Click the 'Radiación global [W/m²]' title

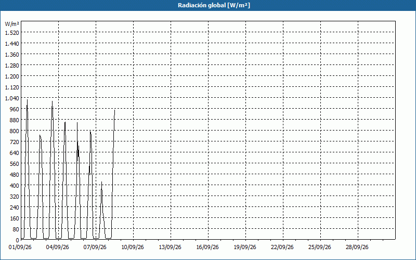click(214, 5)
